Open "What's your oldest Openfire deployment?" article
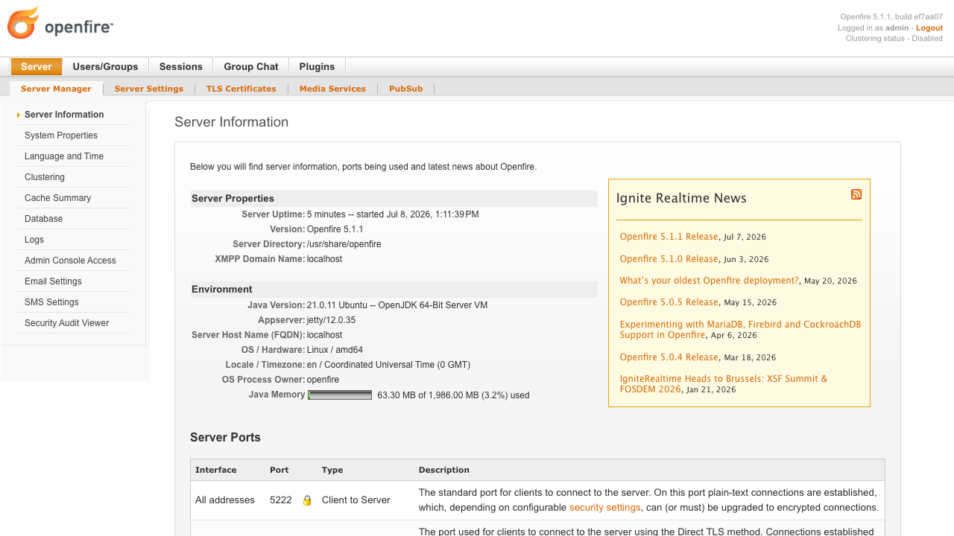Image resolution: width=954 pixels, height=536 pixels. click(x=709, y=281)
